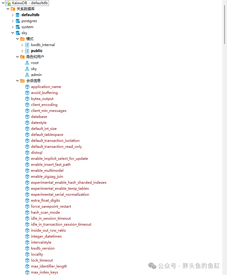
Task: Click the database parameter icon
Action: [x=27, y=117]
